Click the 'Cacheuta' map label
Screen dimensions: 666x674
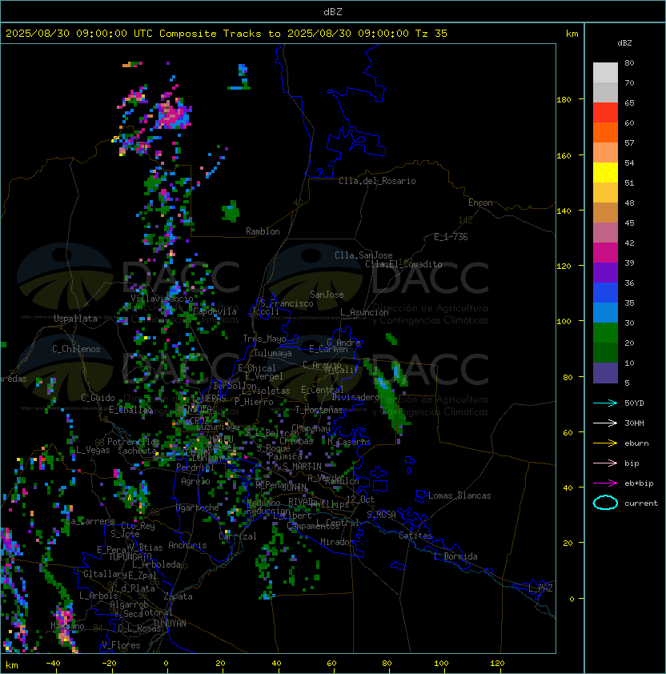[x=137, y=451]
